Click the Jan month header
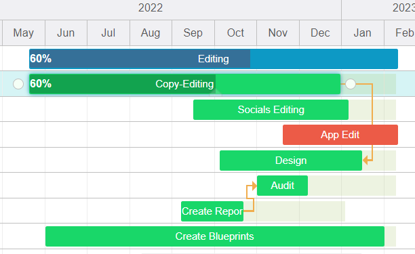The height and width of the screenshot is (254, 415). click(362, 33)
